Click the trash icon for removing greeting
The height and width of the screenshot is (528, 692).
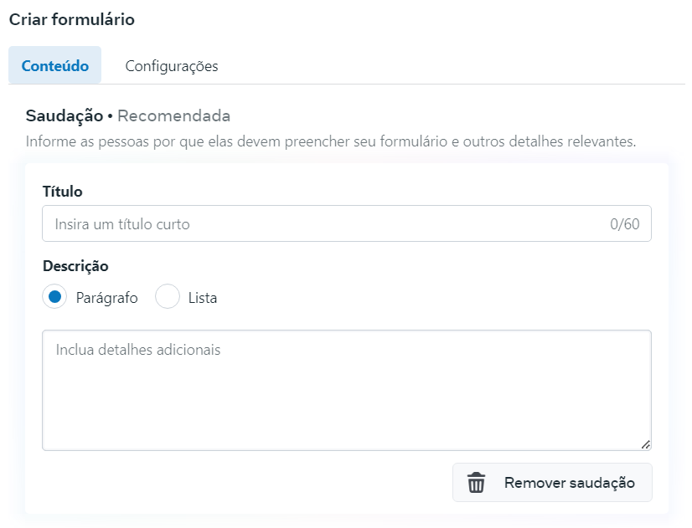tap(476, 483)
